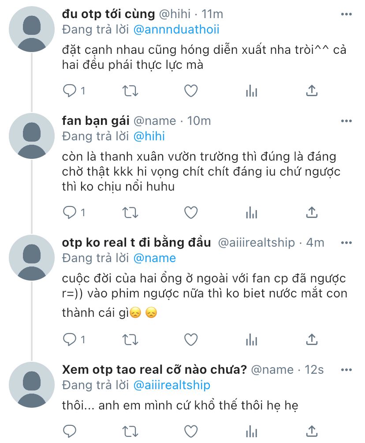Open the blue @hihi reply-to mention
Screen dimensions: 365x443
[149, 136]
